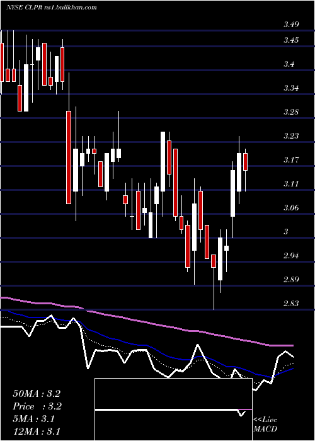Image resolution: width=315 pixels, height=441 pixels.
Task: Click the 3.49 price axis label
Action: [x=291, y=25]
